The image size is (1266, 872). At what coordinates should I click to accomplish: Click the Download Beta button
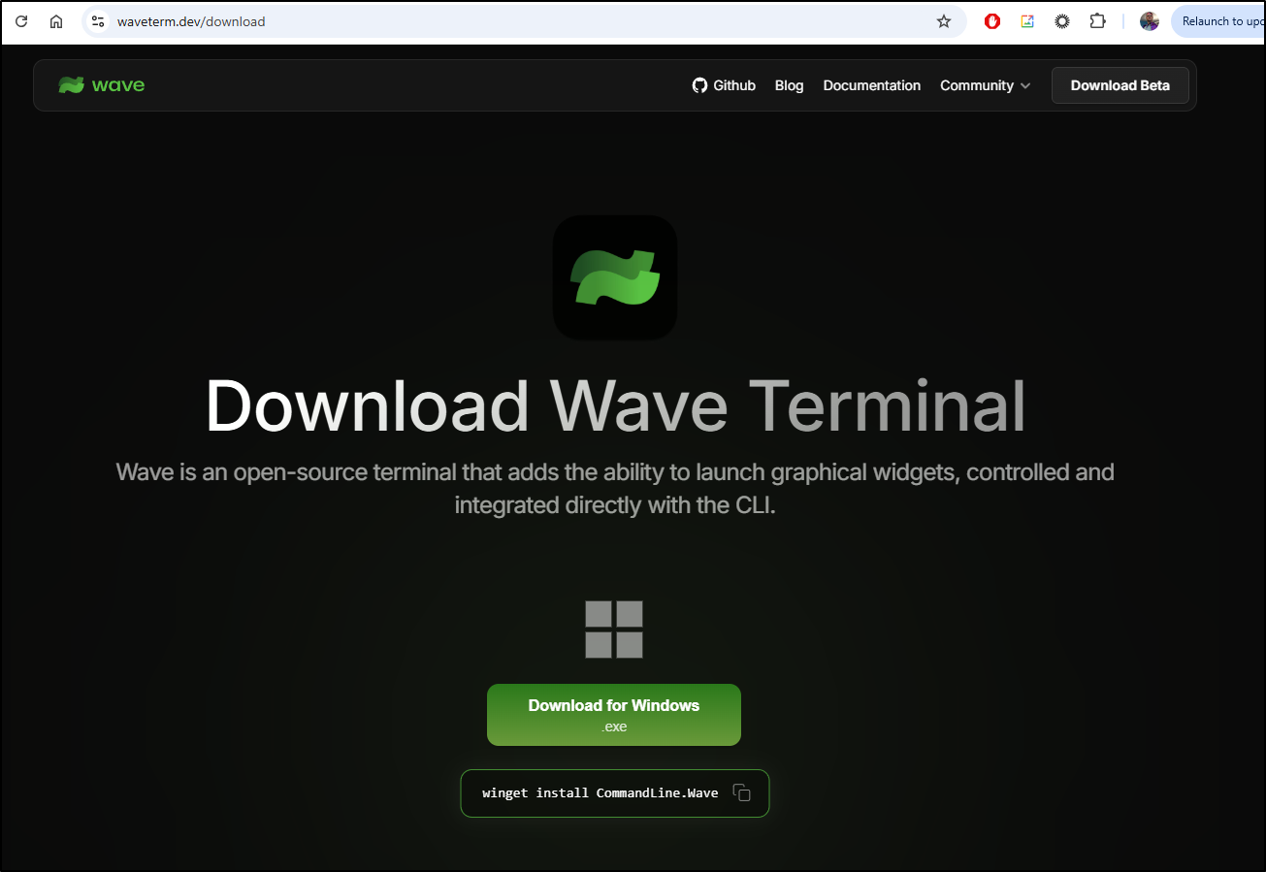point(1120,85)
